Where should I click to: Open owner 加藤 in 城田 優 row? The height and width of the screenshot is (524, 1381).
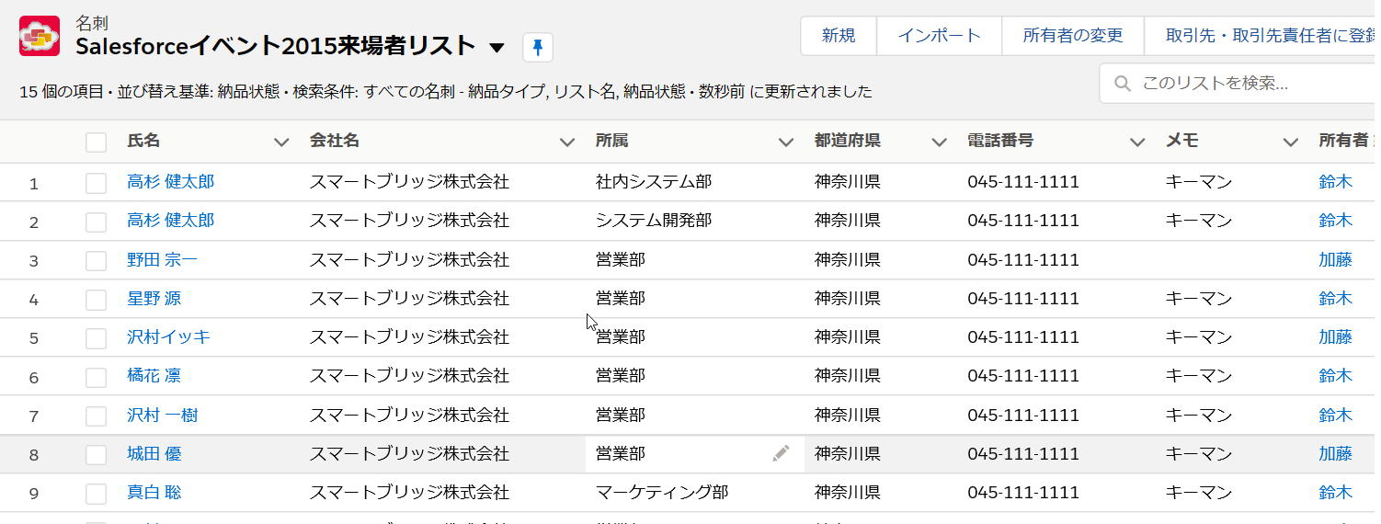(x=1335, y=454)
